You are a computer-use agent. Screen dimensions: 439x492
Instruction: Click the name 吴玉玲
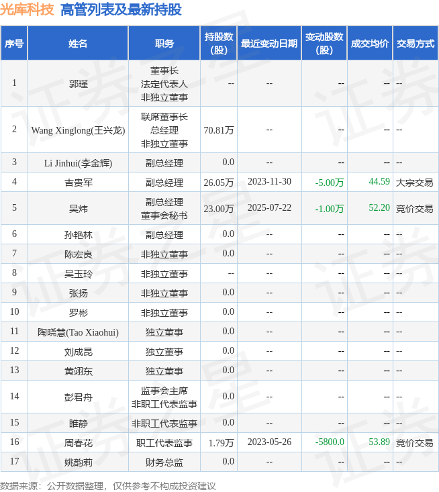[79, 274]
